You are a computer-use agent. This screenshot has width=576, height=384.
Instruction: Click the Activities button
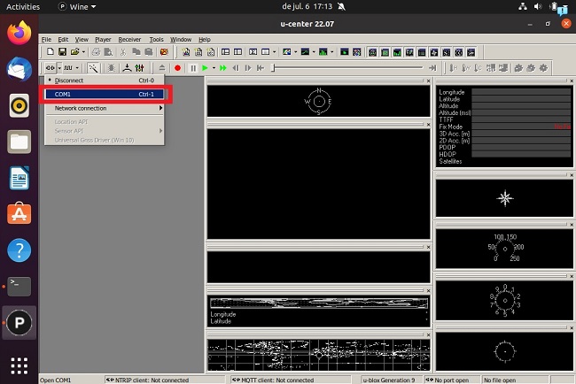pos(23,6)
